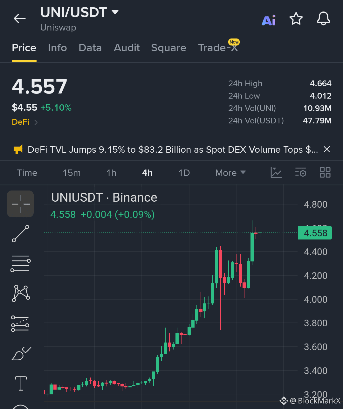Click the +5.10% change percentage
This screenshot has width=343, height=409.
tap(56, 107)
